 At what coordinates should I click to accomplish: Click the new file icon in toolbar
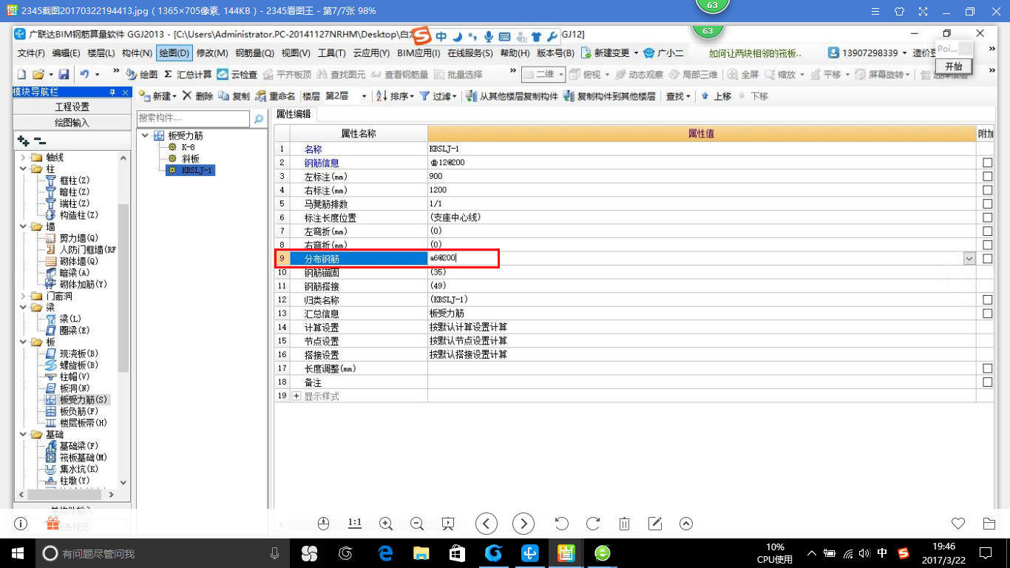[x=21, y=75]
